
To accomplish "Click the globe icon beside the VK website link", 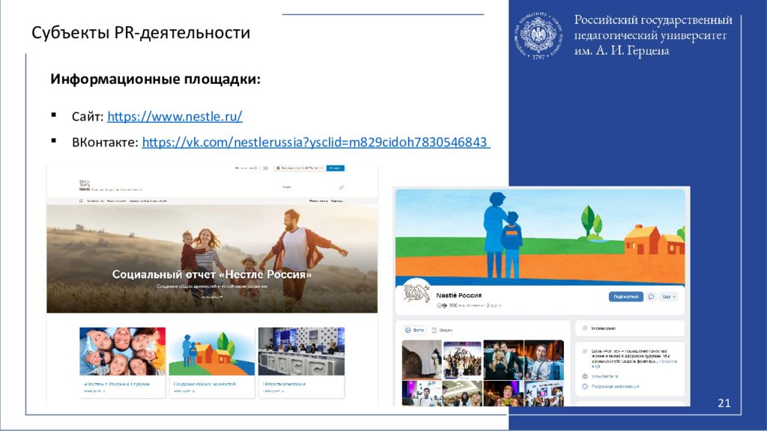I will 584,376.
